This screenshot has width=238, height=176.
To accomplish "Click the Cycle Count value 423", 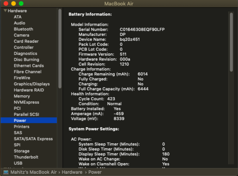I will (111, 99).
